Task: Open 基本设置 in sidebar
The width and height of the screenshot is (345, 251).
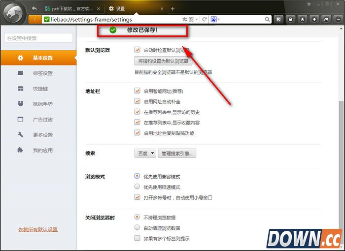Action: (39, 58)
